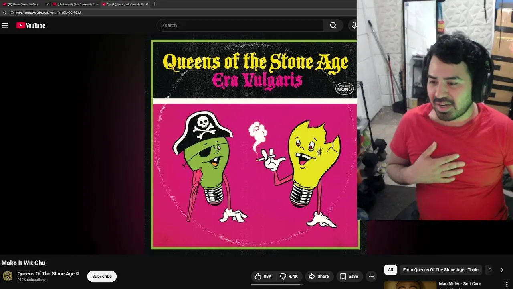Select the All filter chip

click(x=390, y=270)
